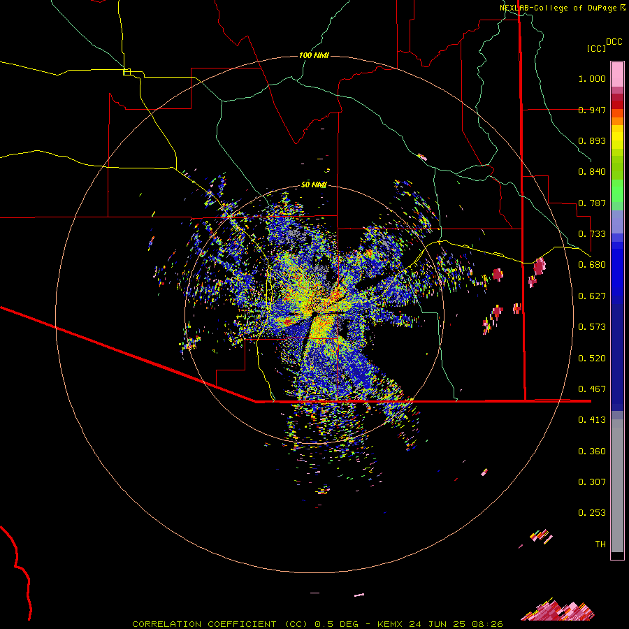The image size is (629, 629).
Task: Click the small yellow square city marker
Action: coord(126,72)
